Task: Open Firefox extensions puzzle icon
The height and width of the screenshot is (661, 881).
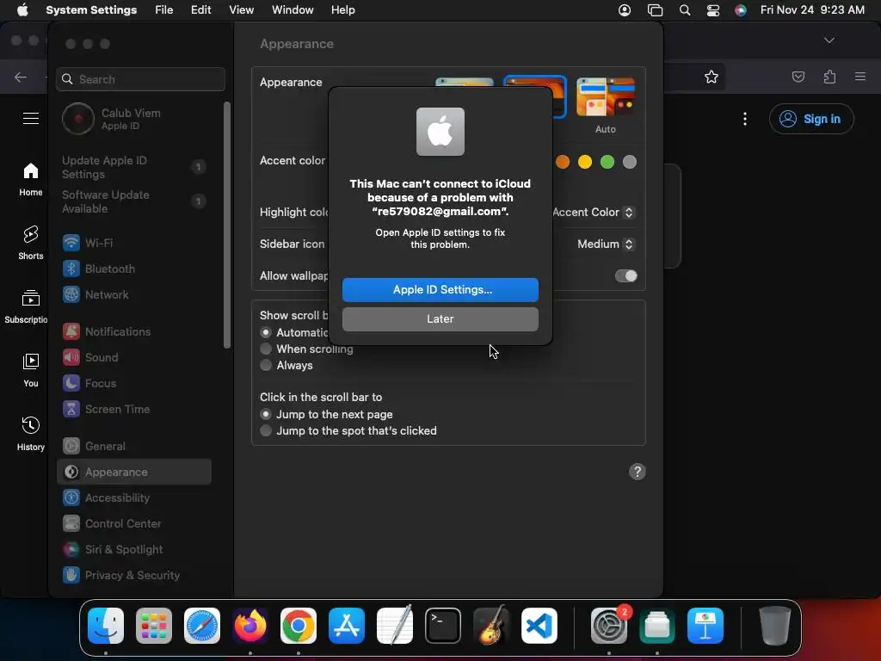Action: pos(829,77)
